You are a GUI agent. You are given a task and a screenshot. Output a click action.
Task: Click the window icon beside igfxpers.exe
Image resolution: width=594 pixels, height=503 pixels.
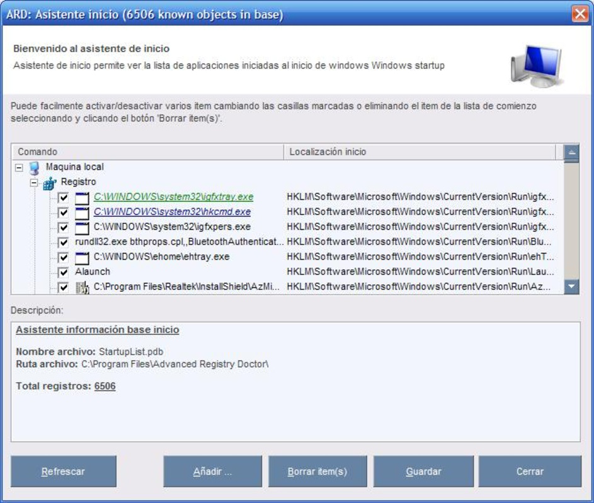coord(82,228)
